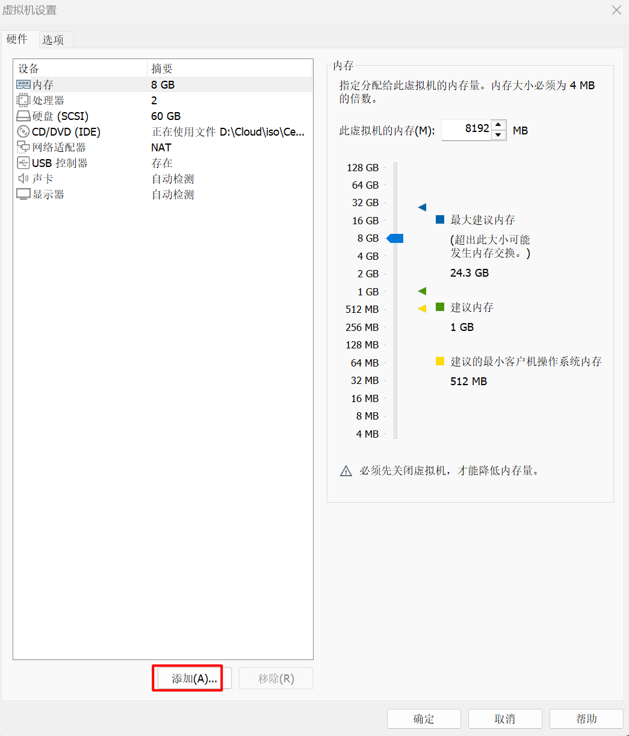
Task: Cancel changes with the 取消 button
Action: (x=505, y=719)
